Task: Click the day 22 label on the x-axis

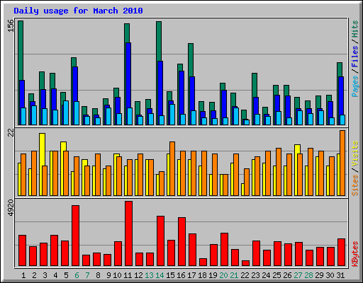Action: [x=245, y=275]
